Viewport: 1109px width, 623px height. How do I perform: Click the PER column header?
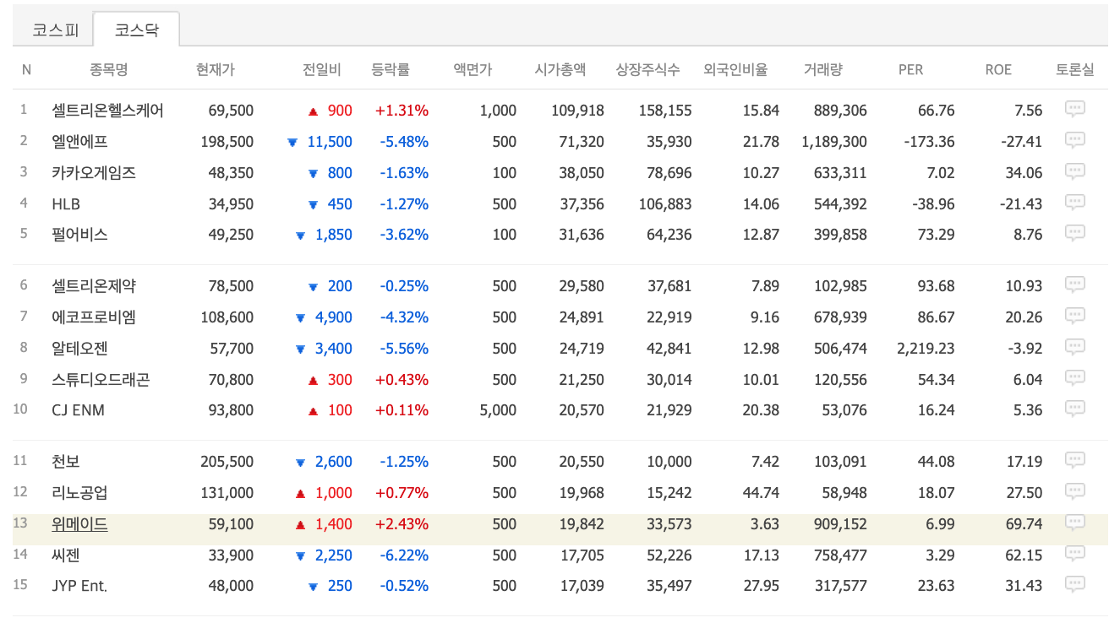coord(910,69)
